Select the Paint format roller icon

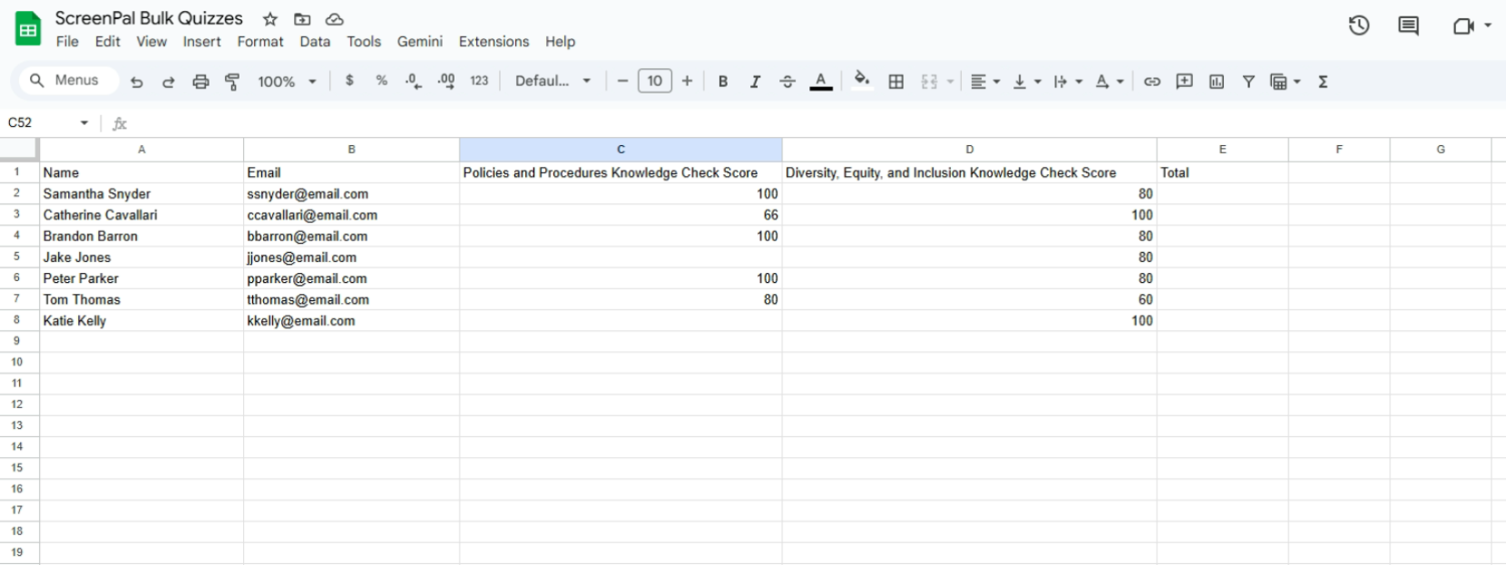pos(232,82)
